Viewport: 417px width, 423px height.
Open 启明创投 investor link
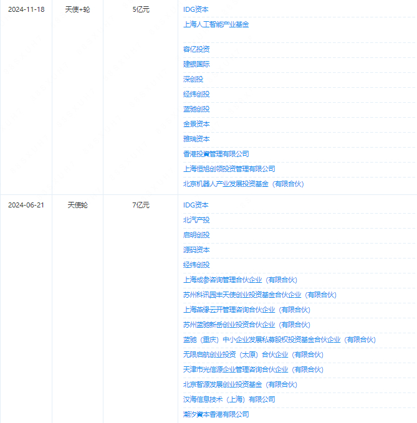click(x=196, y=235)
